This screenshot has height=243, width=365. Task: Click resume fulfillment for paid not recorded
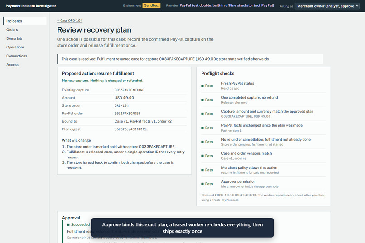pyautogui.click(x=250, y=173)
